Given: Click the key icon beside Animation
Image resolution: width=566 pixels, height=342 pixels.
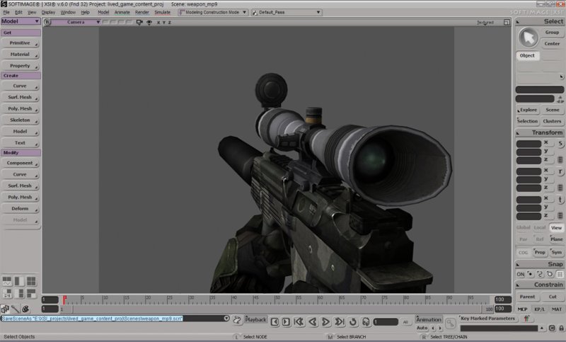Looking at the screenshot, I should (x=450, y=323).
